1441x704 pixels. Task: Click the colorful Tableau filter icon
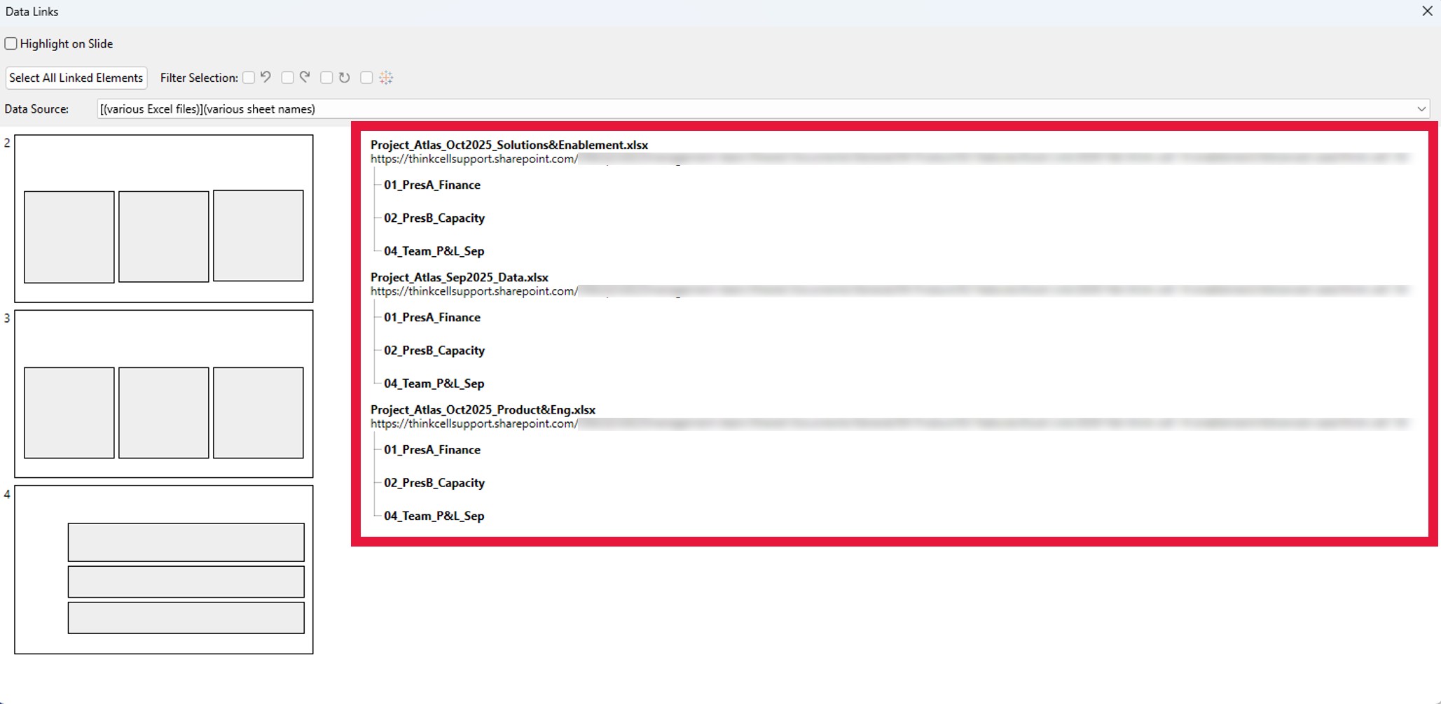pyautogui.click(x=386, y=78)
